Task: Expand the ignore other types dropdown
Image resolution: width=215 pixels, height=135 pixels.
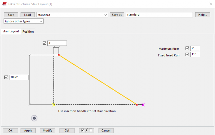Action: click(x=41, y=21)
